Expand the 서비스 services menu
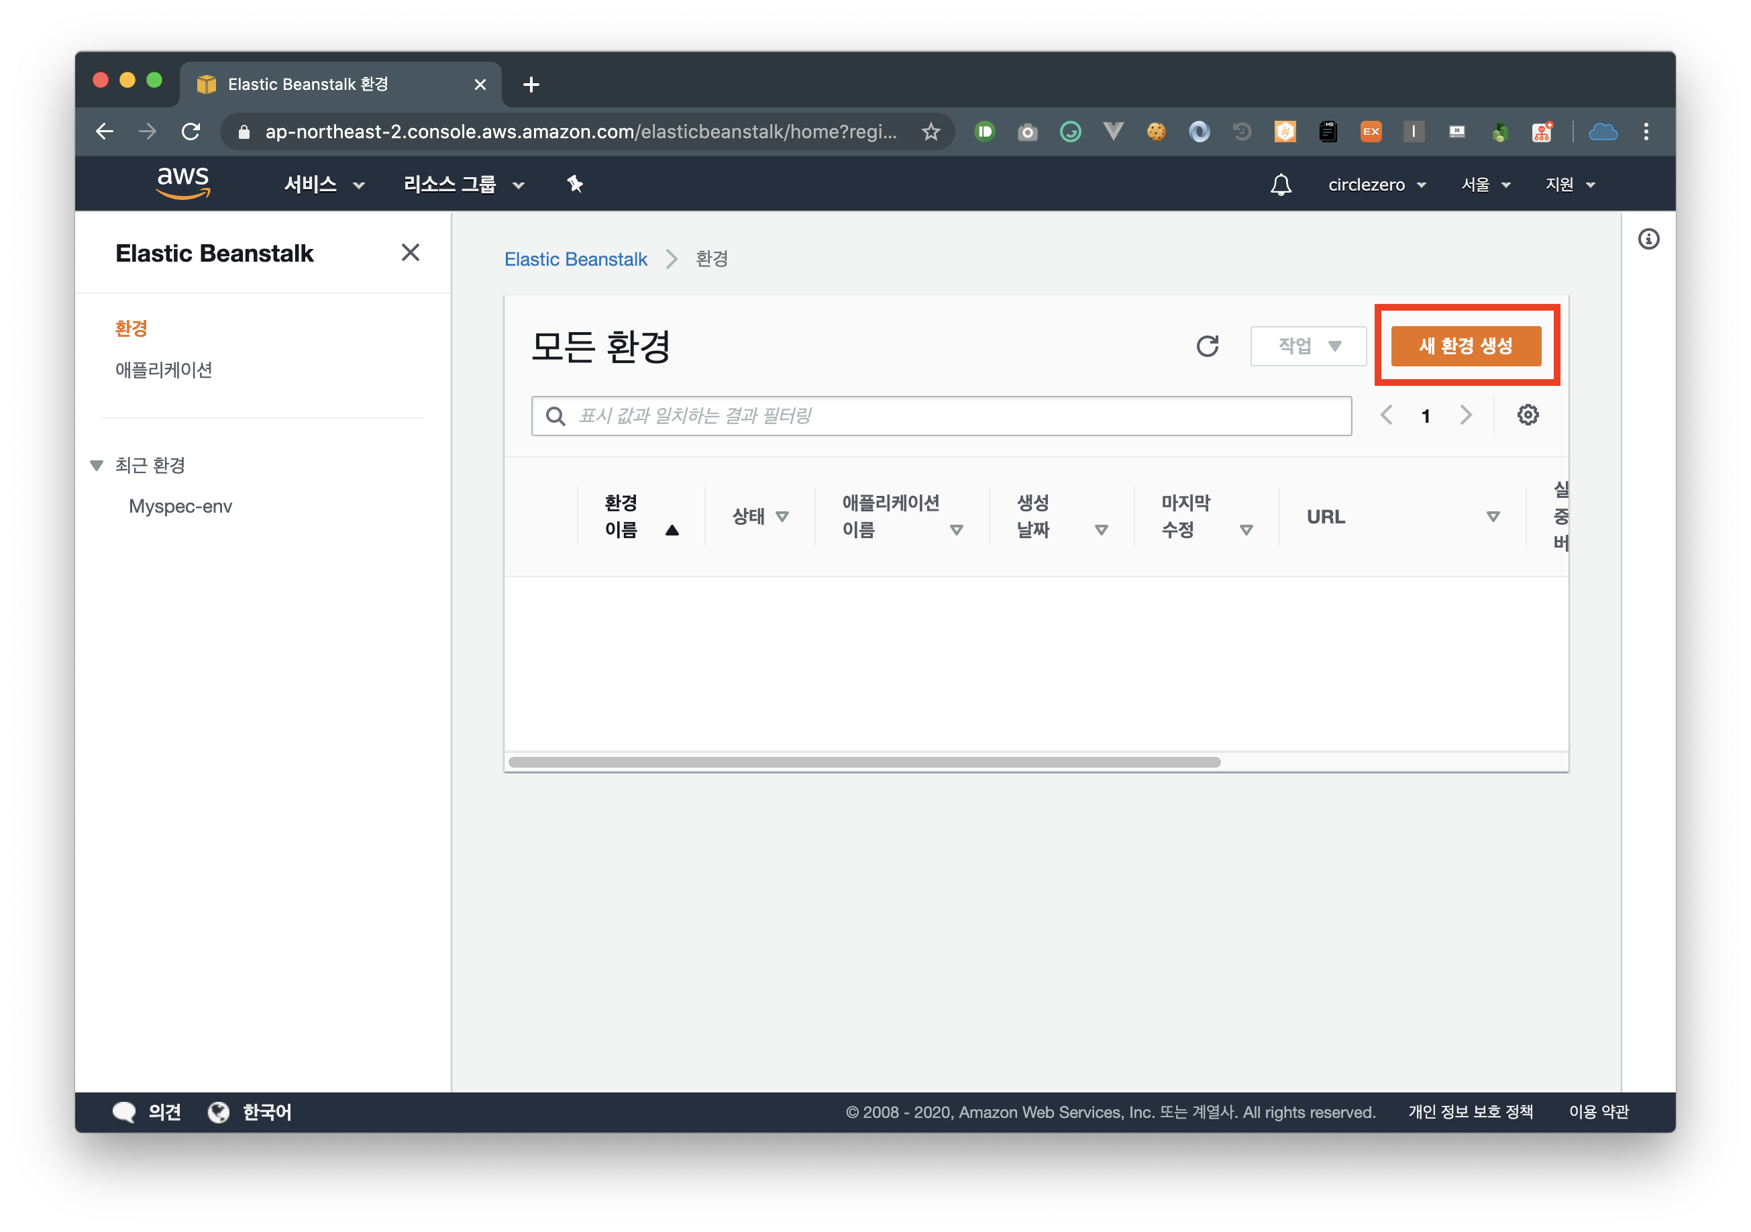 pos(323,185)
